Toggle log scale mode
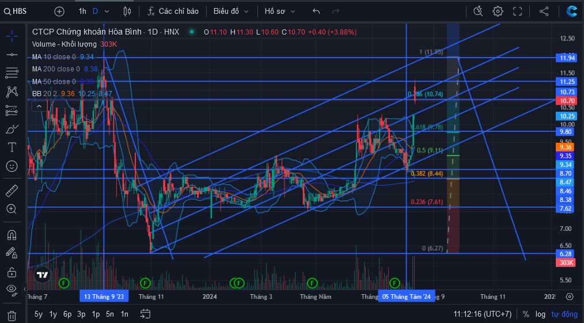This screenshot has height=323, width=584. click(540, 314)
